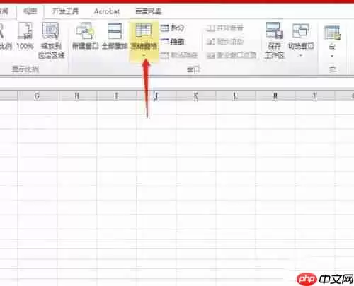Select column L header
This screenshot has height=286, width=354.
236,96
